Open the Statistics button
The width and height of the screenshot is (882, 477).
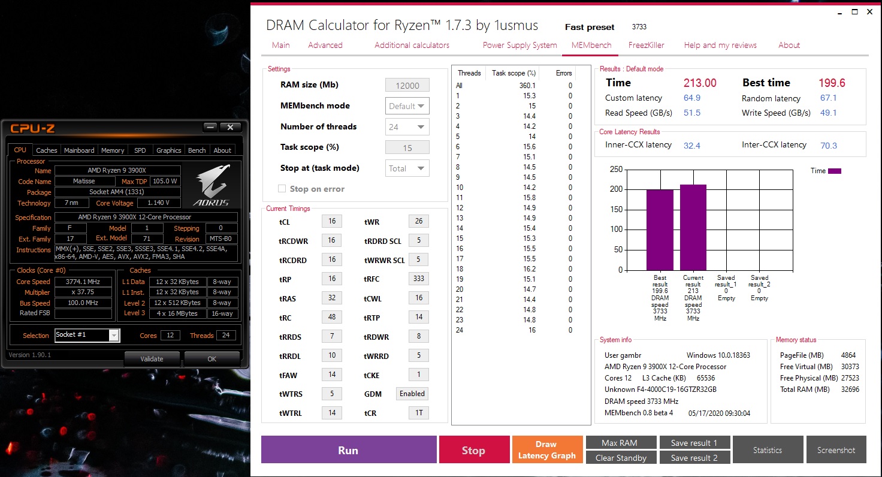coord(768,450)
